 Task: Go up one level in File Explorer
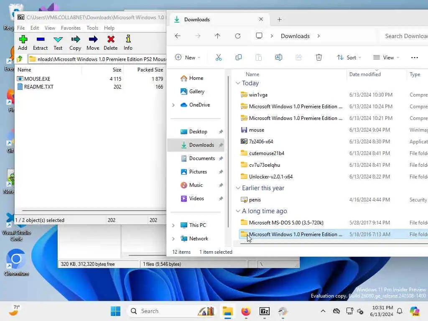pyautogui.click(x=217, y=36)
